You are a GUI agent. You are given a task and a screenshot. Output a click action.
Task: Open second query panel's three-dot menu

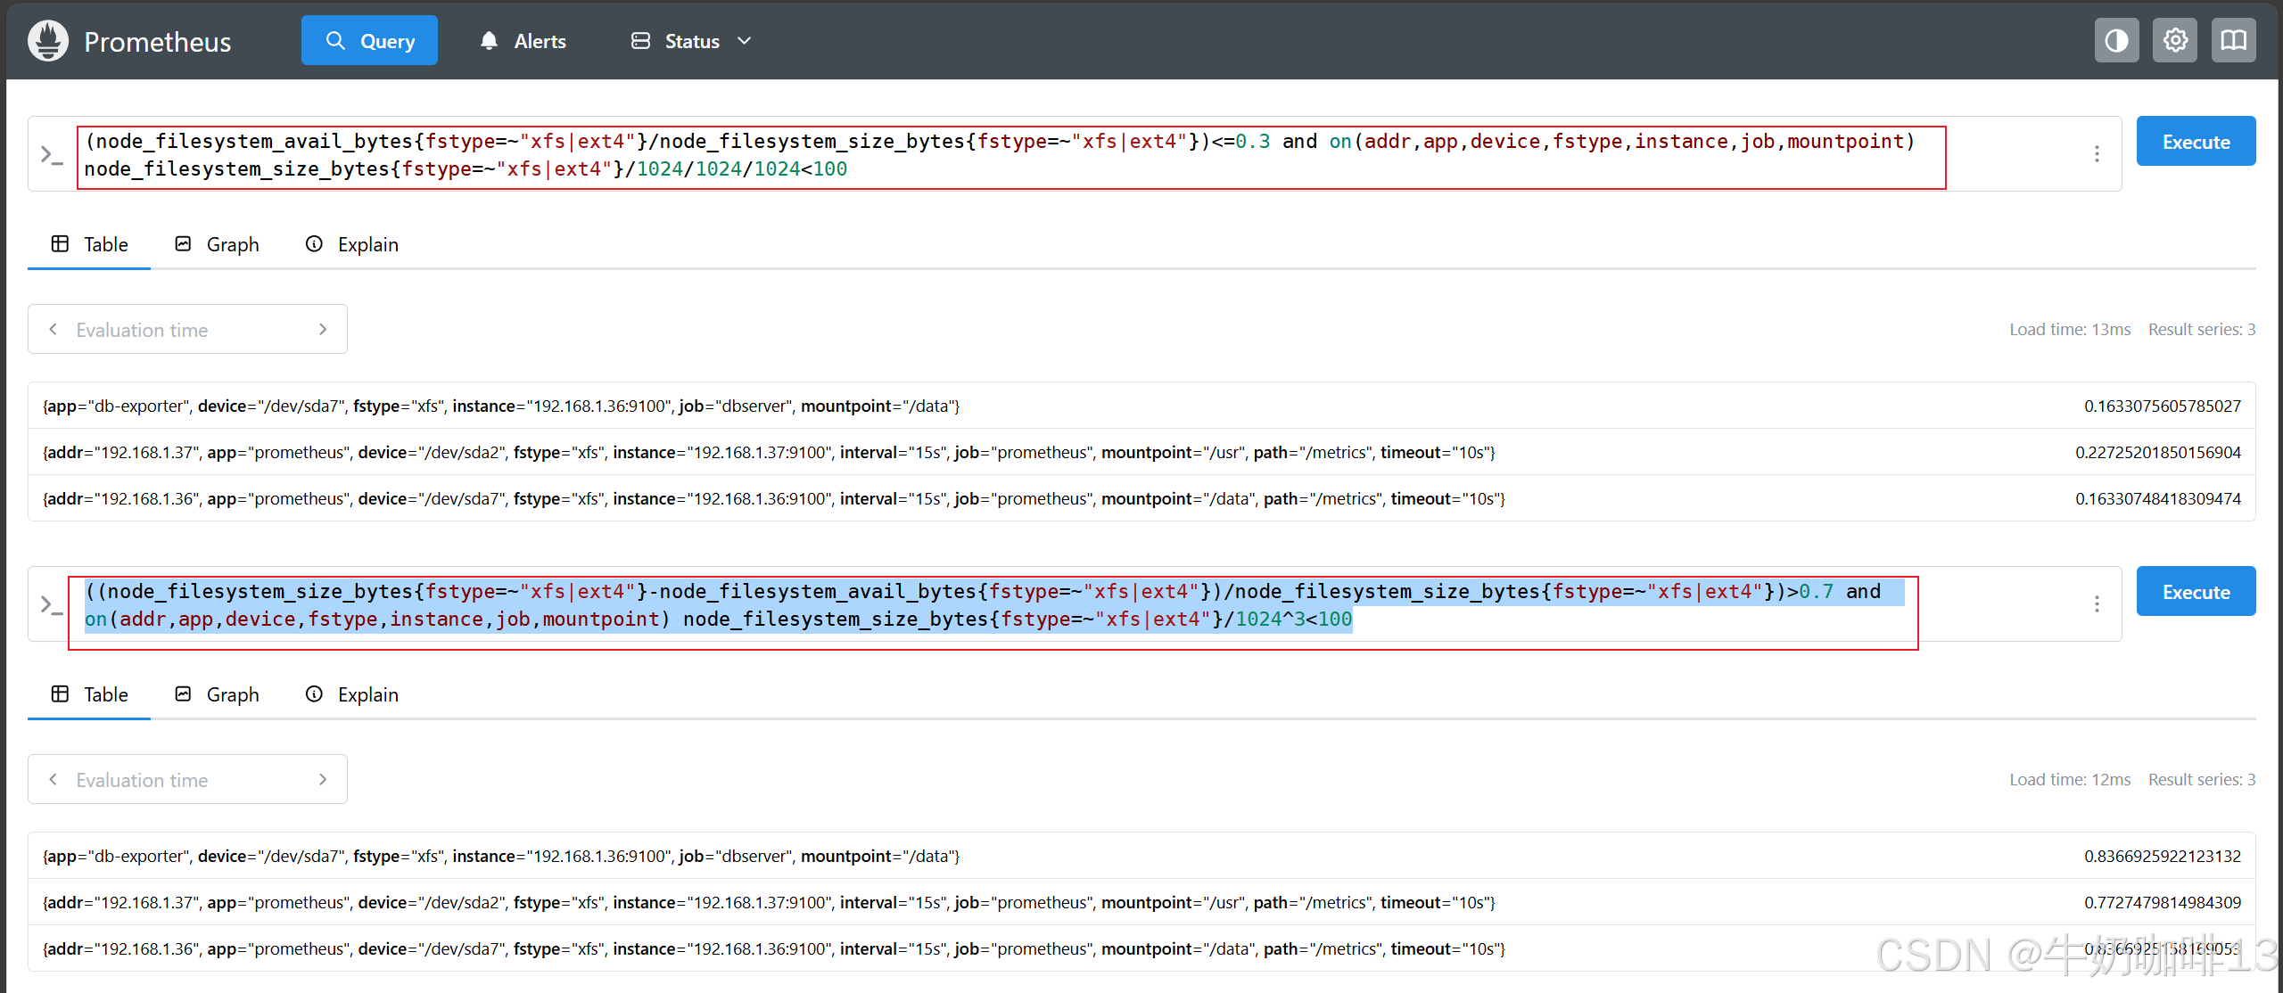pyautogui.click(x=2097, y=604)
